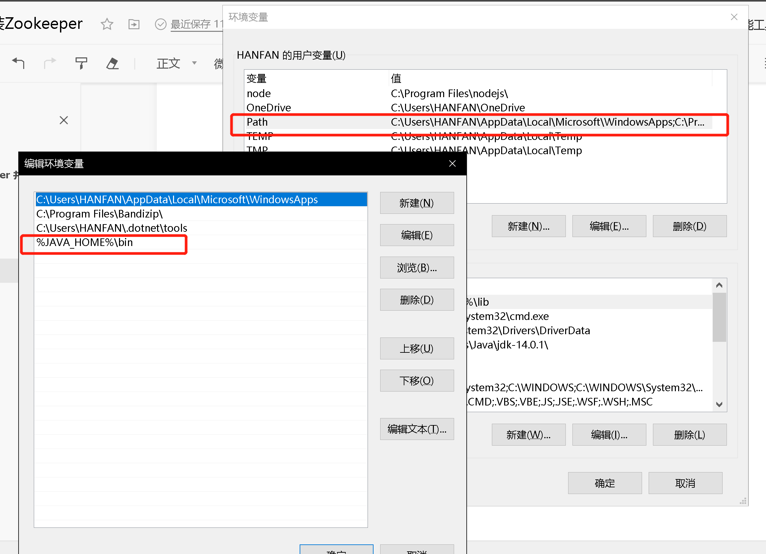Image resolution: width=766 pixels, height=554 pixels.
Task: Select system row with C:\WINDOWS\System32 paths
Action: [589, 388]
